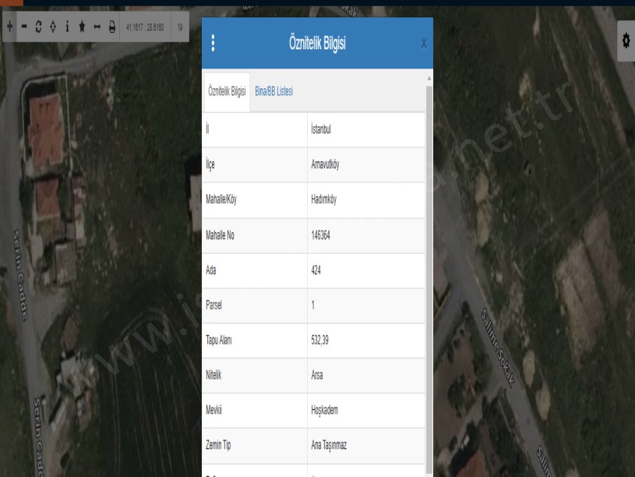Select the info query tool icon

coord(67,26)
